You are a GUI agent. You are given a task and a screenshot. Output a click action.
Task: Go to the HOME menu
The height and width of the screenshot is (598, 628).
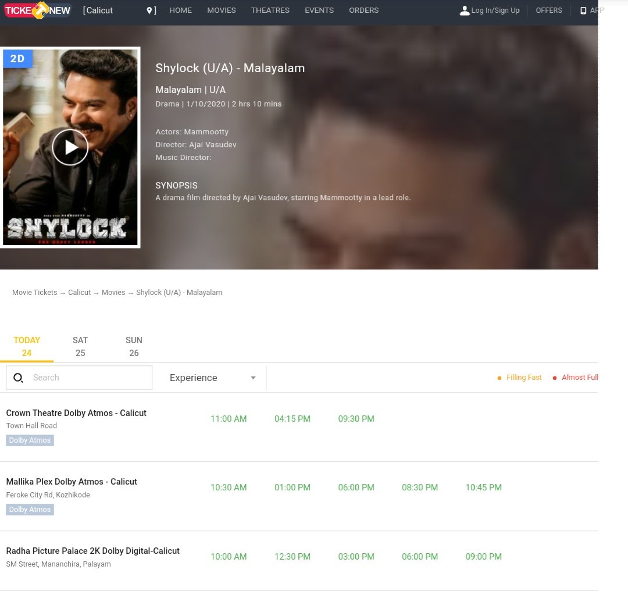181,10
